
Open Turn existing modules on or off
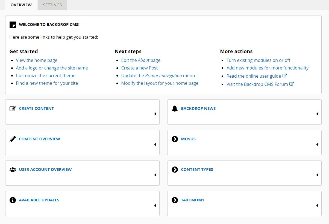pos(258,60)
